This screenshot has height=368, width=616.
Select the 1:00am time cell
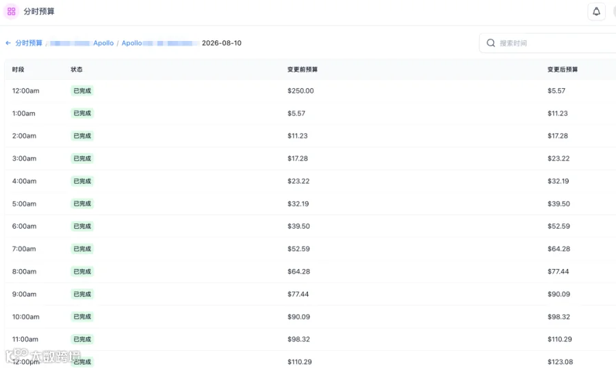pos(23,113)
